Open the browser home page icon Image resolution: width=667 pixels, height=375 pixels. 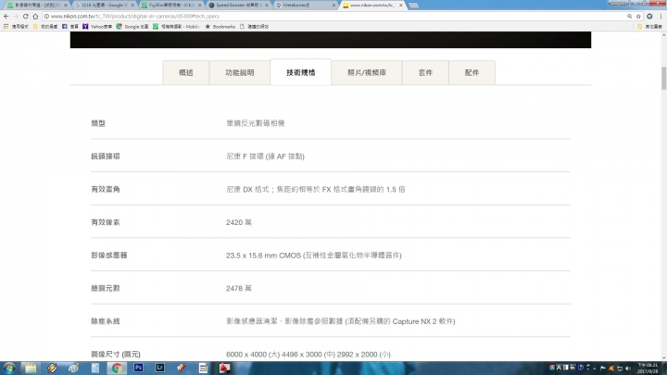(x=35, y=16)
